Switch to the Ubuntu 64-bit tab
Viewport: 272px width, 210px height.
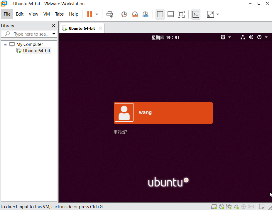point(82,28)
